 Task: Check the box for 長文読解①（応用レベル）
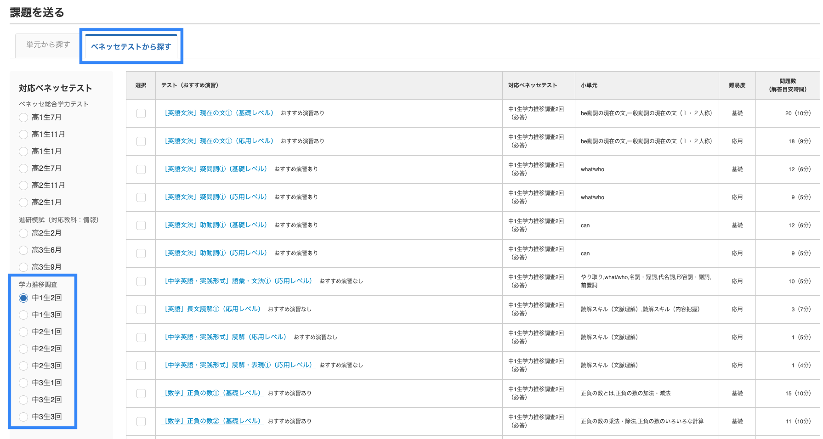pos(141,310)
